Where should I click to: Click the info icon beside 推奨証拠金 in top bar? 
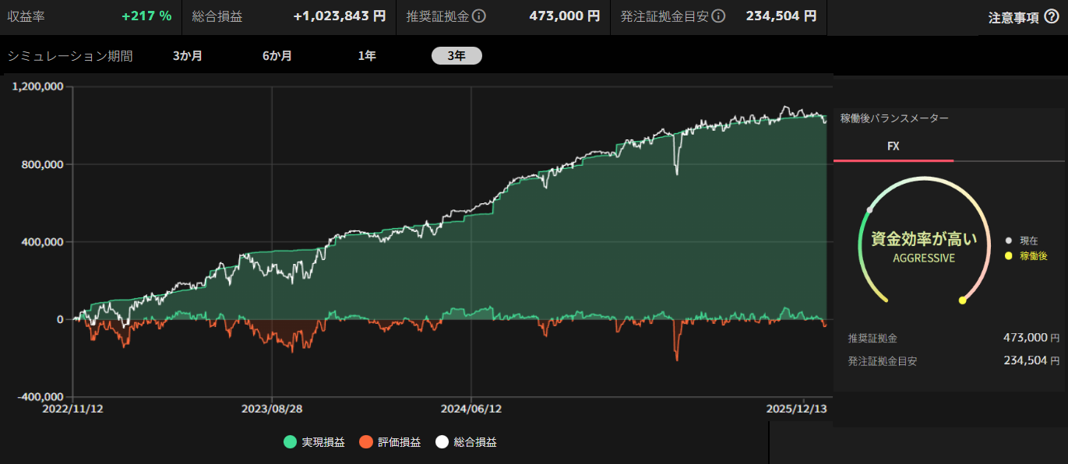click(x=480, y=16)
